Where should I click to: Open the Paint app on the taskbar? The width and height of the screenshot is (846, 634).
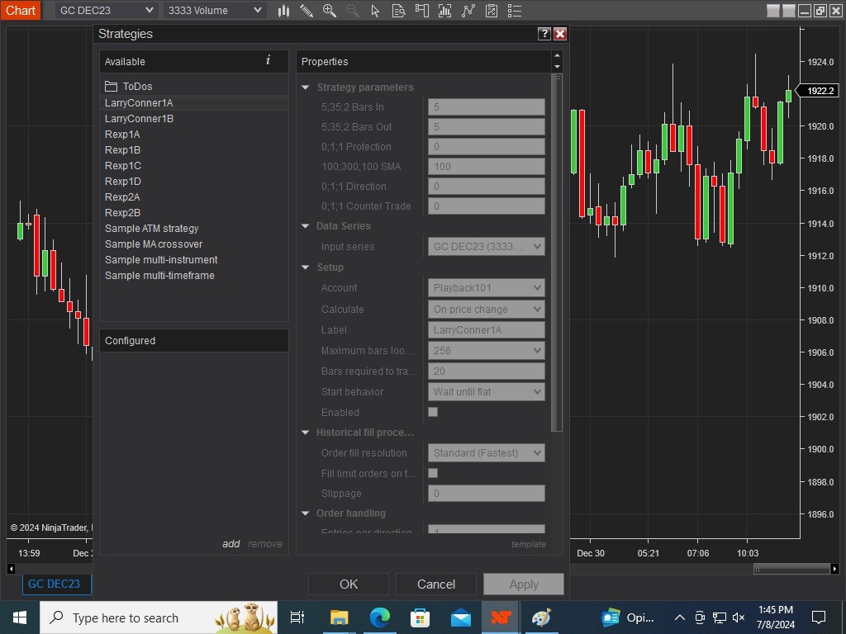point(541,617)
